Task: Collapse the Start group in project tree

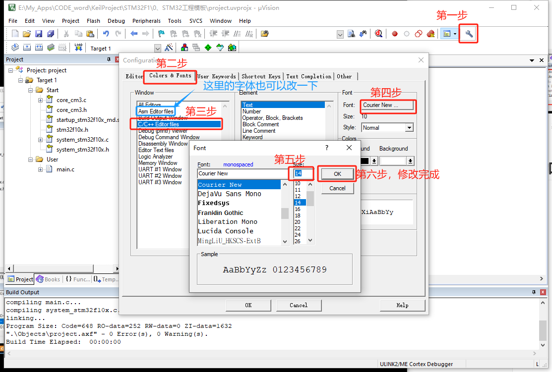Action: coord(31,90)
